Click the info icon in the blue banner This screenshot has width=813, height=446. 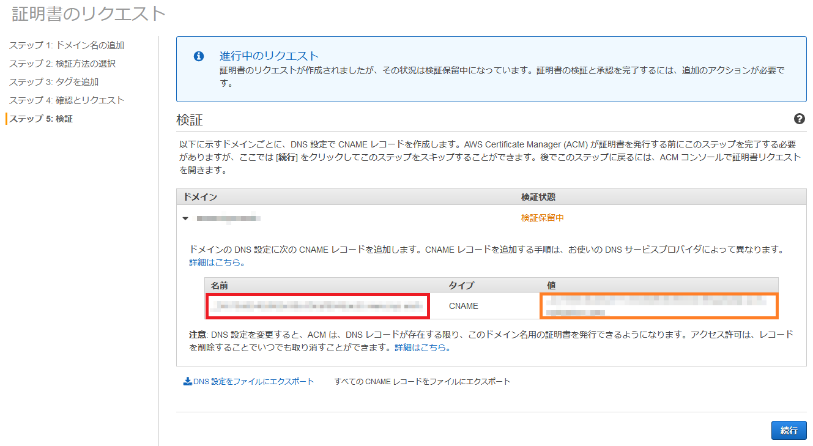coord(198,56)
